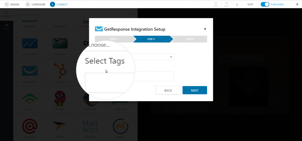Select the HubSpot connection icon
Screen dimensions: 302x141
[x=60, y=70]
